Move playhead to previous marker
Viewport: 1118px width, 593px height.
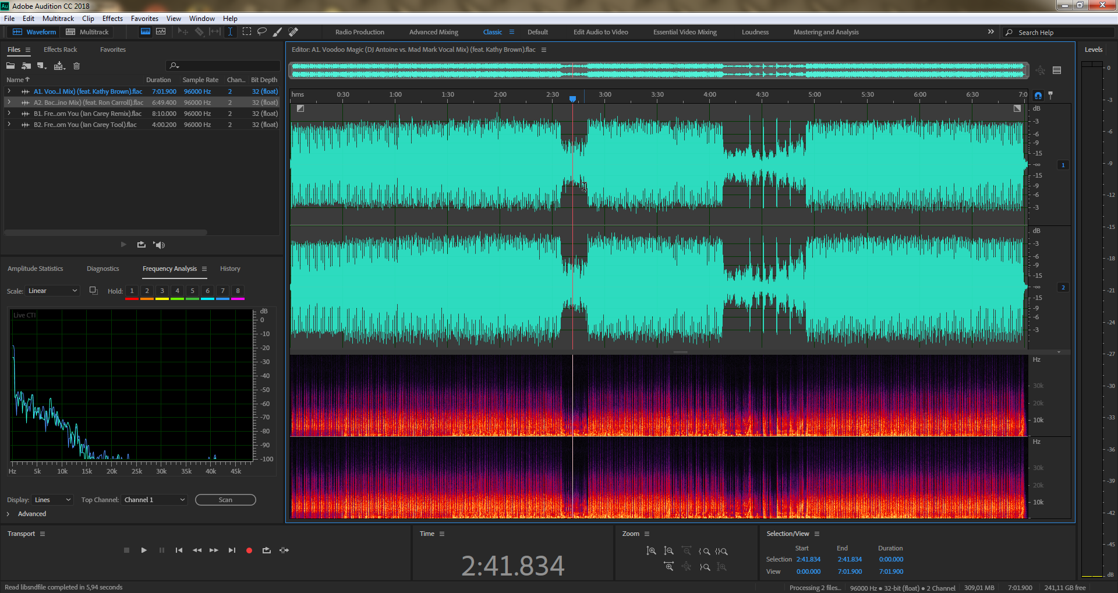pyautogui.click(x=179, y=550)
